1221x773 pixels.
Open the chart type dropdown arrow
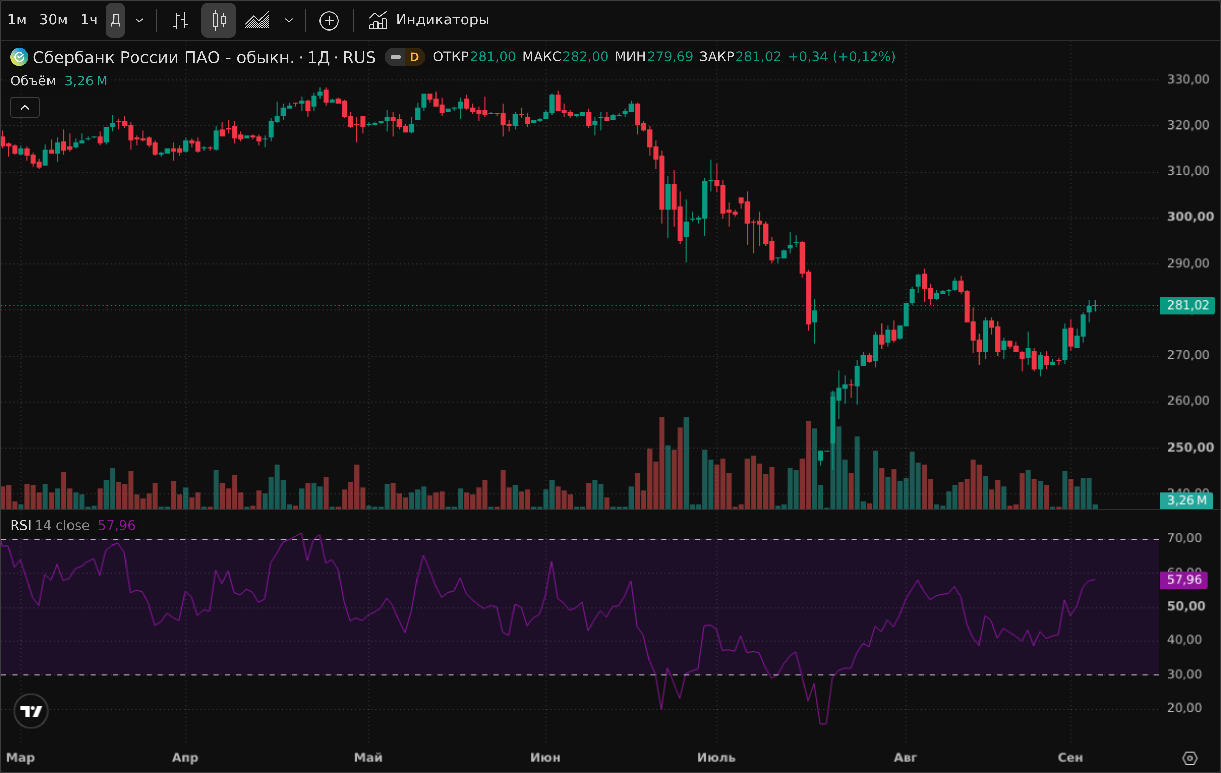click(289, 20)
